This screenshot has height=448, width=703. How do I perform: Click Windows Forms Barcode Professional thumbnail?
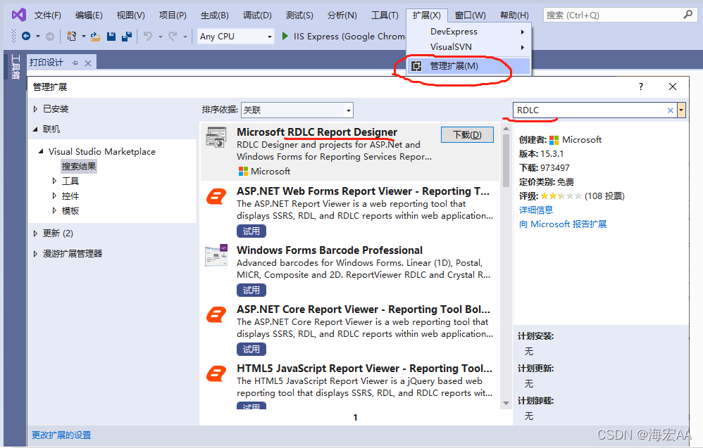point(216,255)
